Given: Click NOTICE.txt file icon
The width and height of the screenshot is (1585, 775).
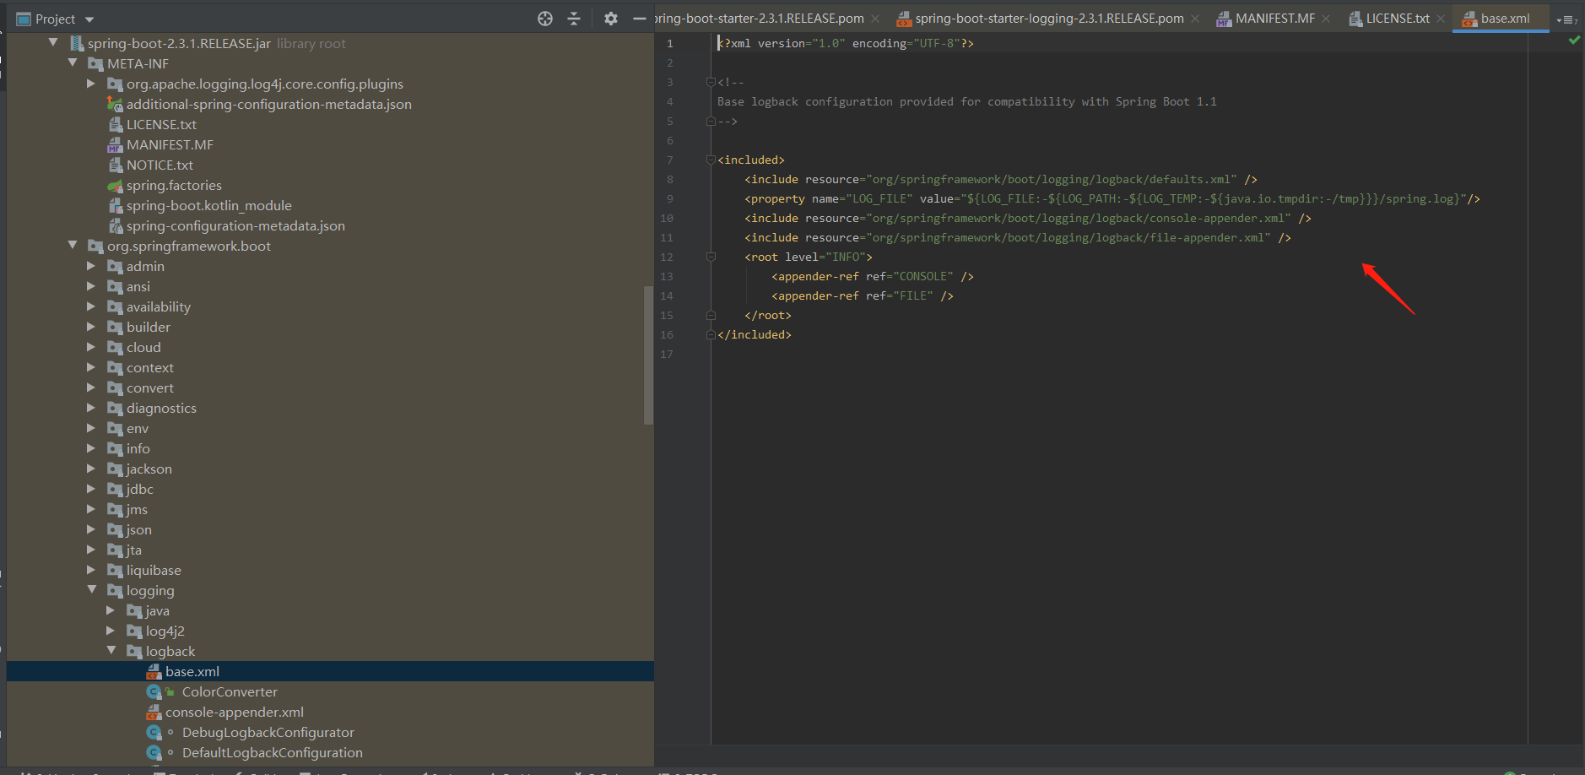Looking at the screenshot, I should point(116,165).
